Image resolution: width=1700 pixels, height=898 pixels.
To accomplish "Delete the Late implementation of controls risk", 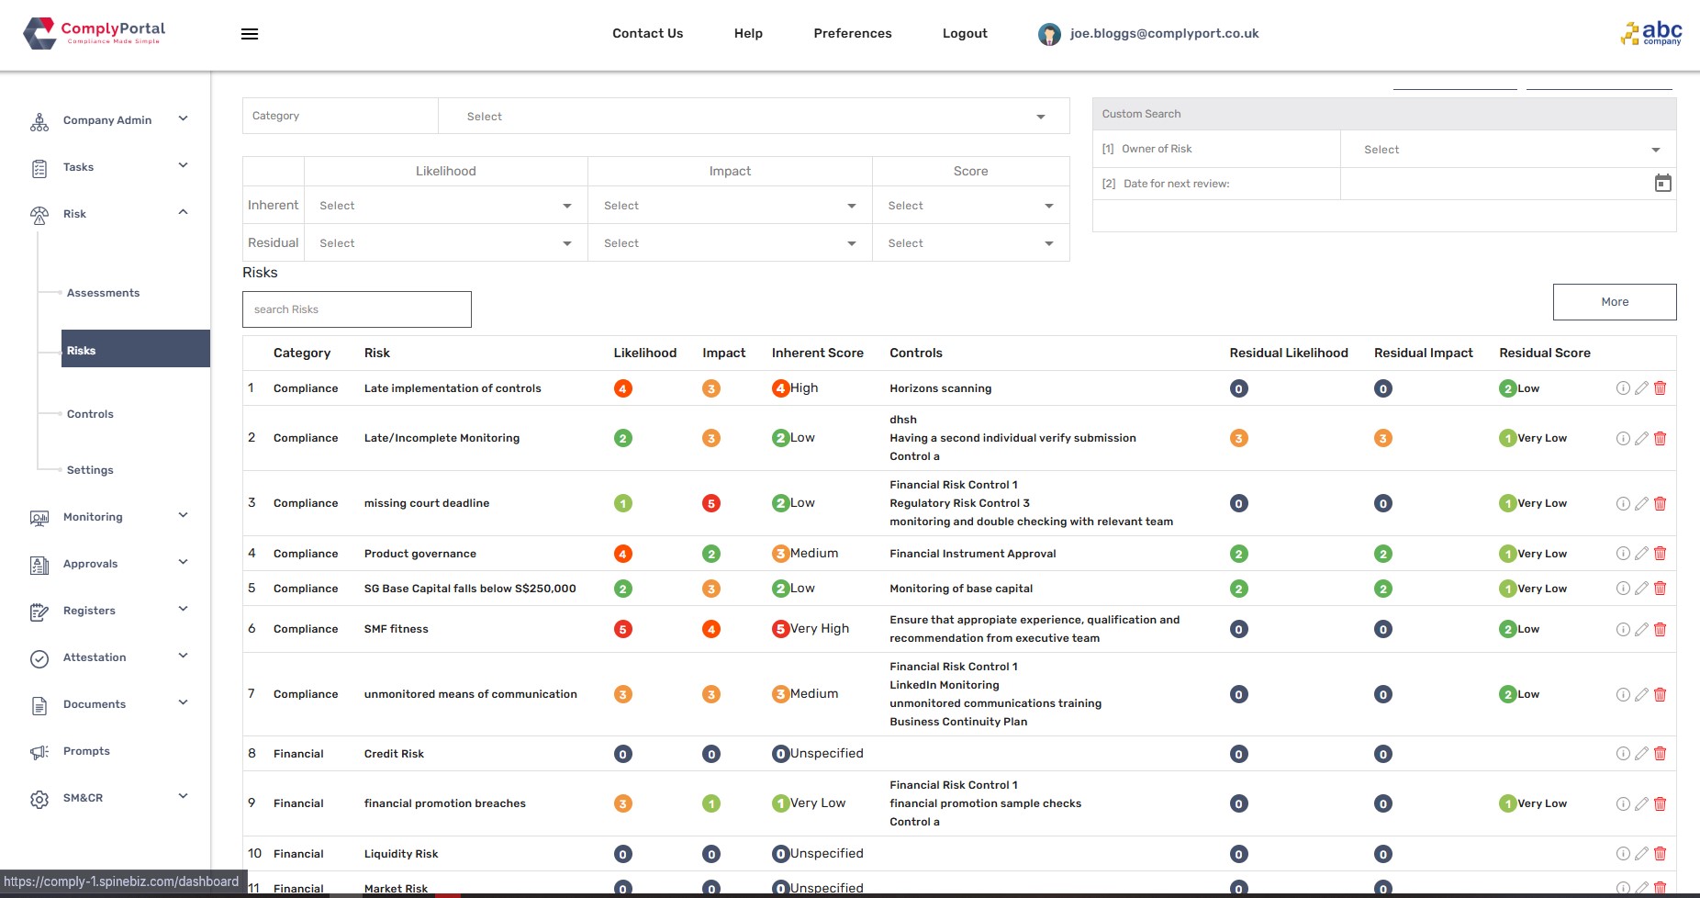I will (x=1660, y=388).
